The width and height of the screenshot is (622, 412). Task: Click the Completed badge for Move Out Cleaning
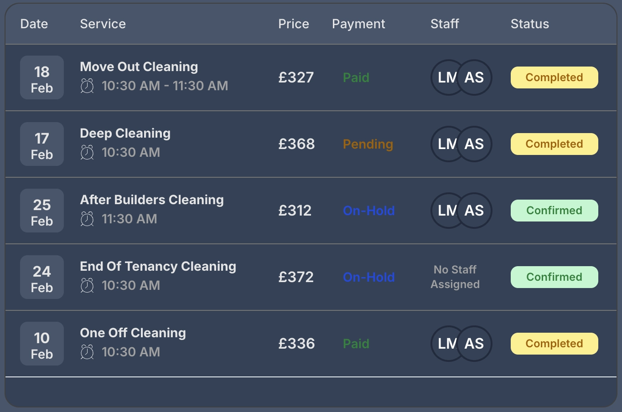pos(554,77)
